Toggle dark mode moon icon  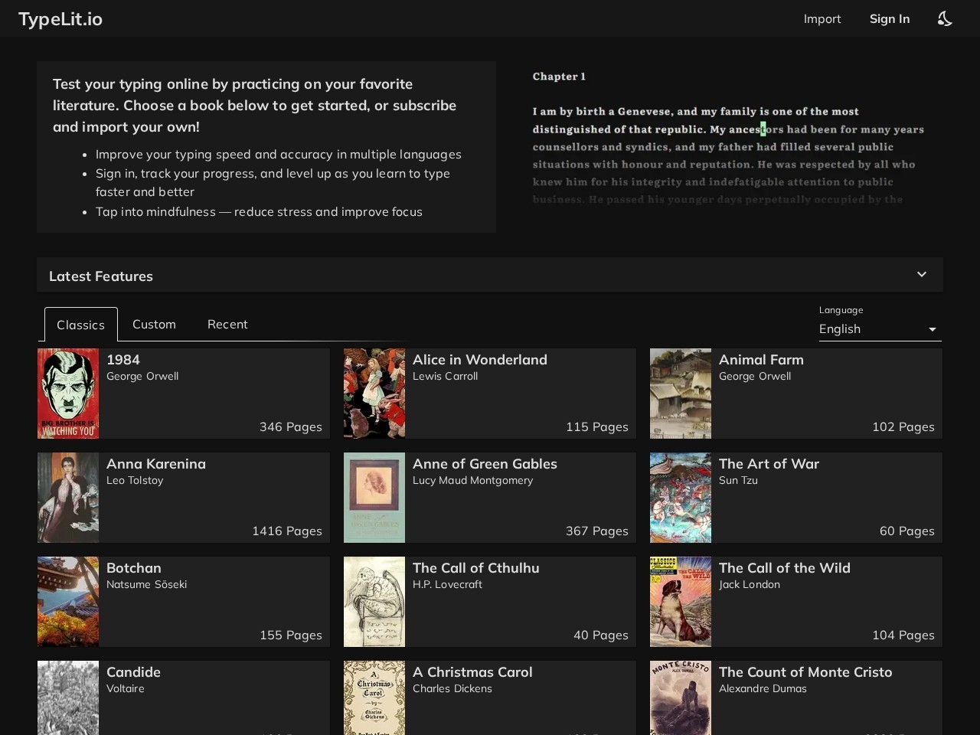945,18
